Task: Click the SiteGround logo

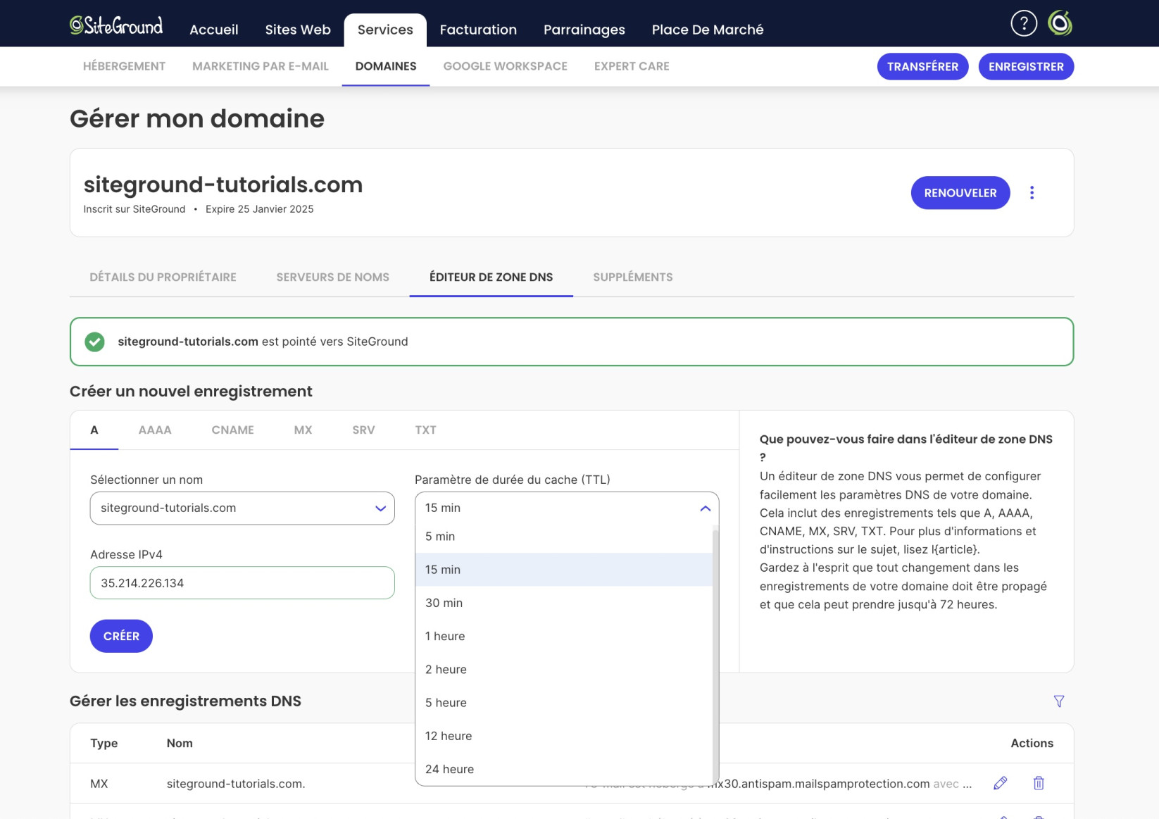Action: [116, 25]
